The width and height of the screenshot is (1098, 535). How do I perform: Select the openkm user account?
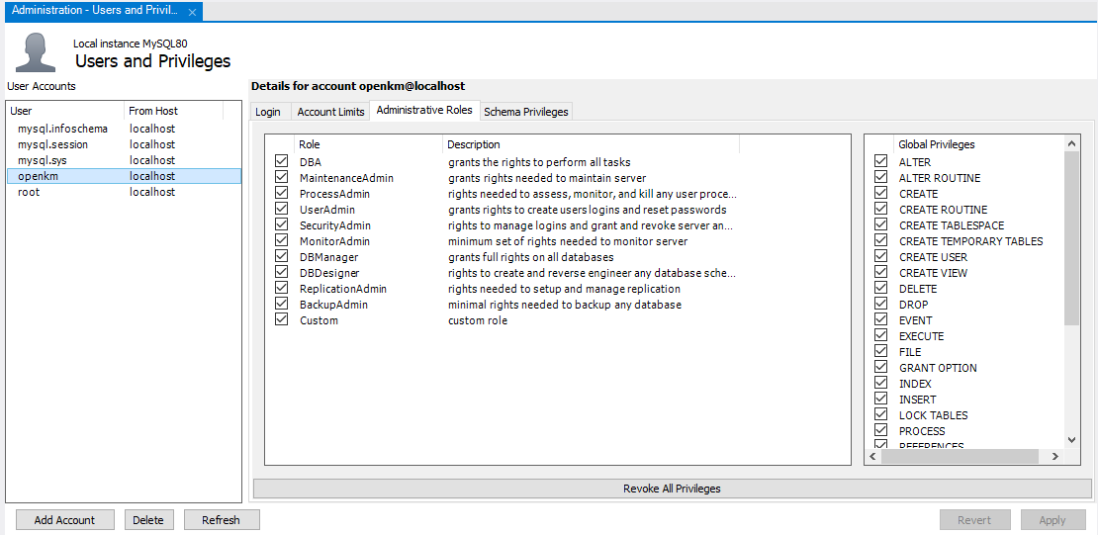(124, 176)
